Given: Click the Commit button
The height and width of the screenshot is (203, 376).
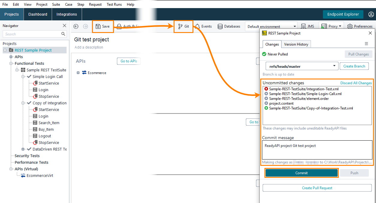Looking at the screenshot, I should click(301, 173).
